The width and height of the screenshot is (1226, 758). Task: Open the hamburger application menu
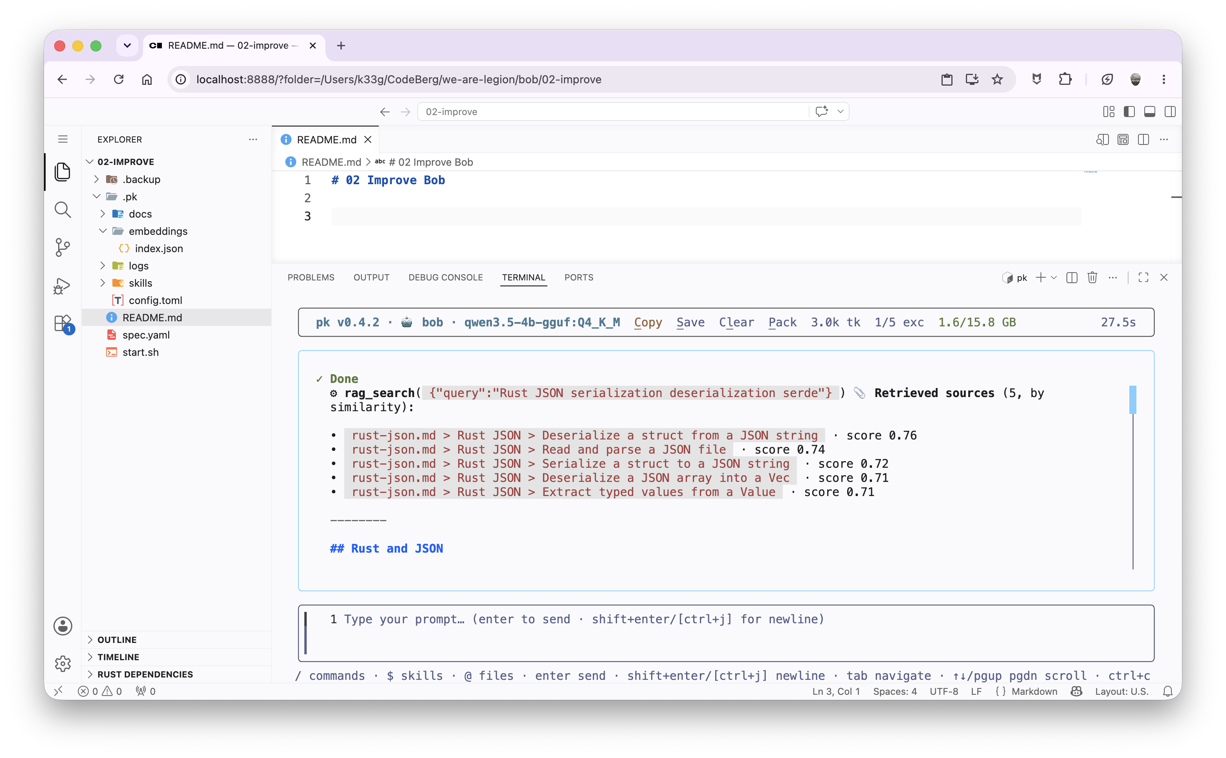(x=63, y=139)
